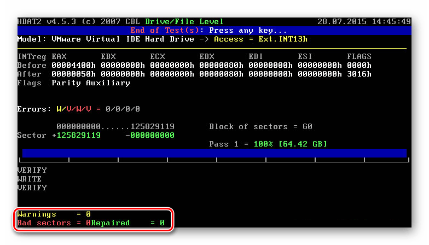This screenshot has height=245, width=429.
Task: Click the After EAX value '00000050h'
Action: pyautogui.click(x=73, y=74)
